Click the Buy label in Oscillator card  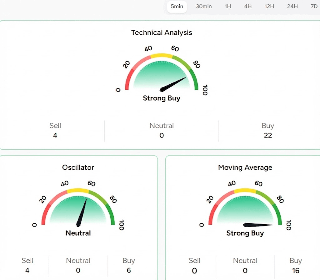128,261
